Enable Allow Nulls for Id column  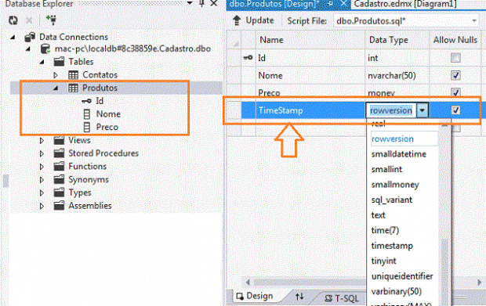click(455, 58)
